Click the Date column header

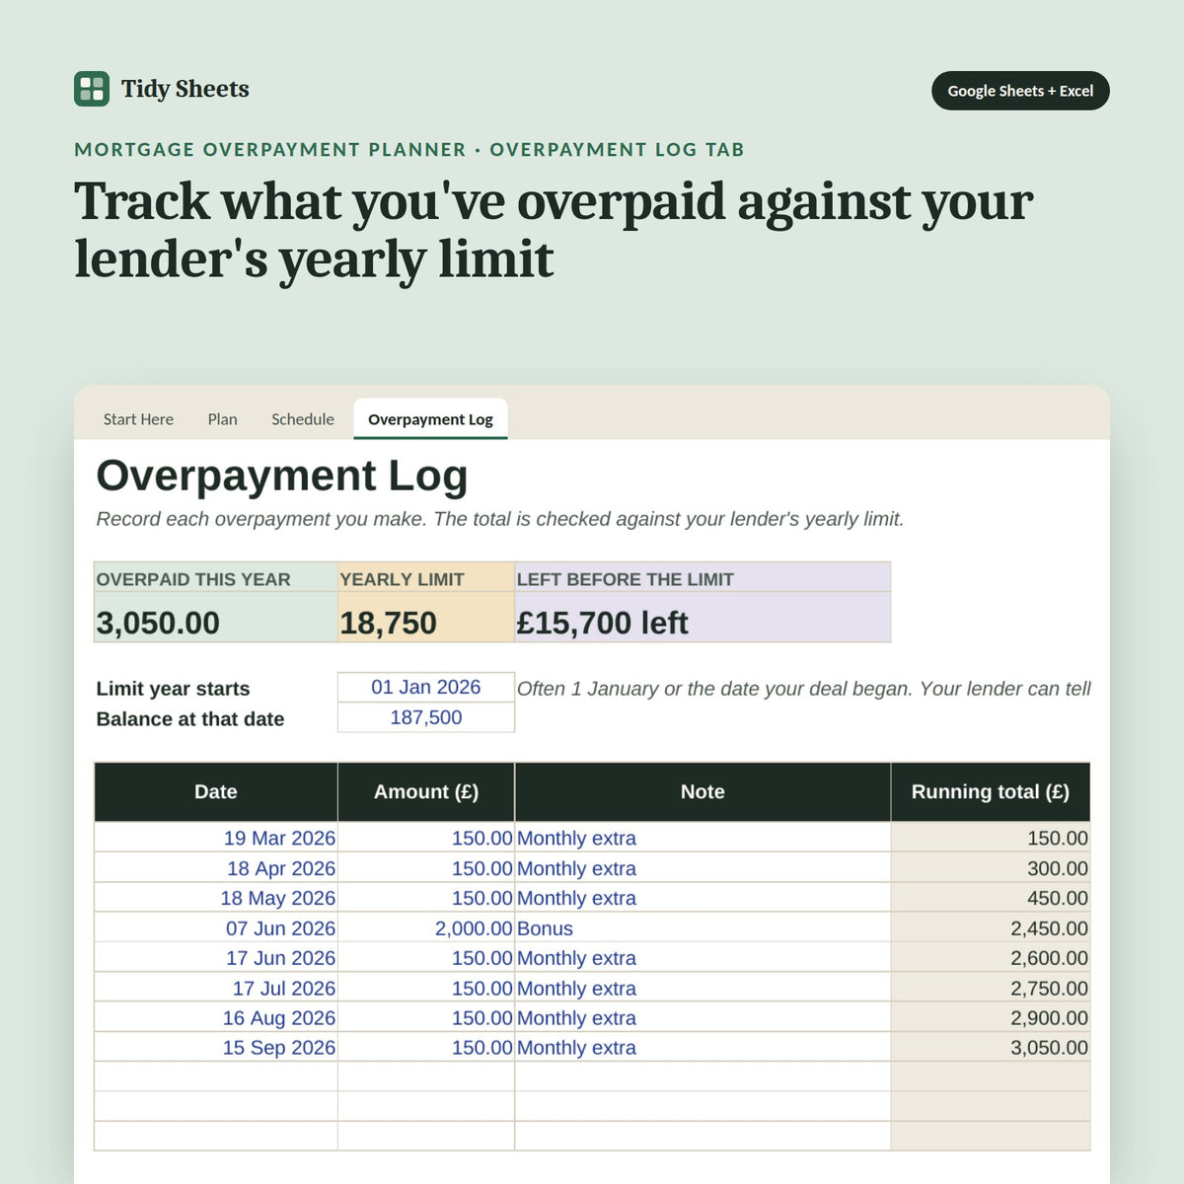click(216, 791)
